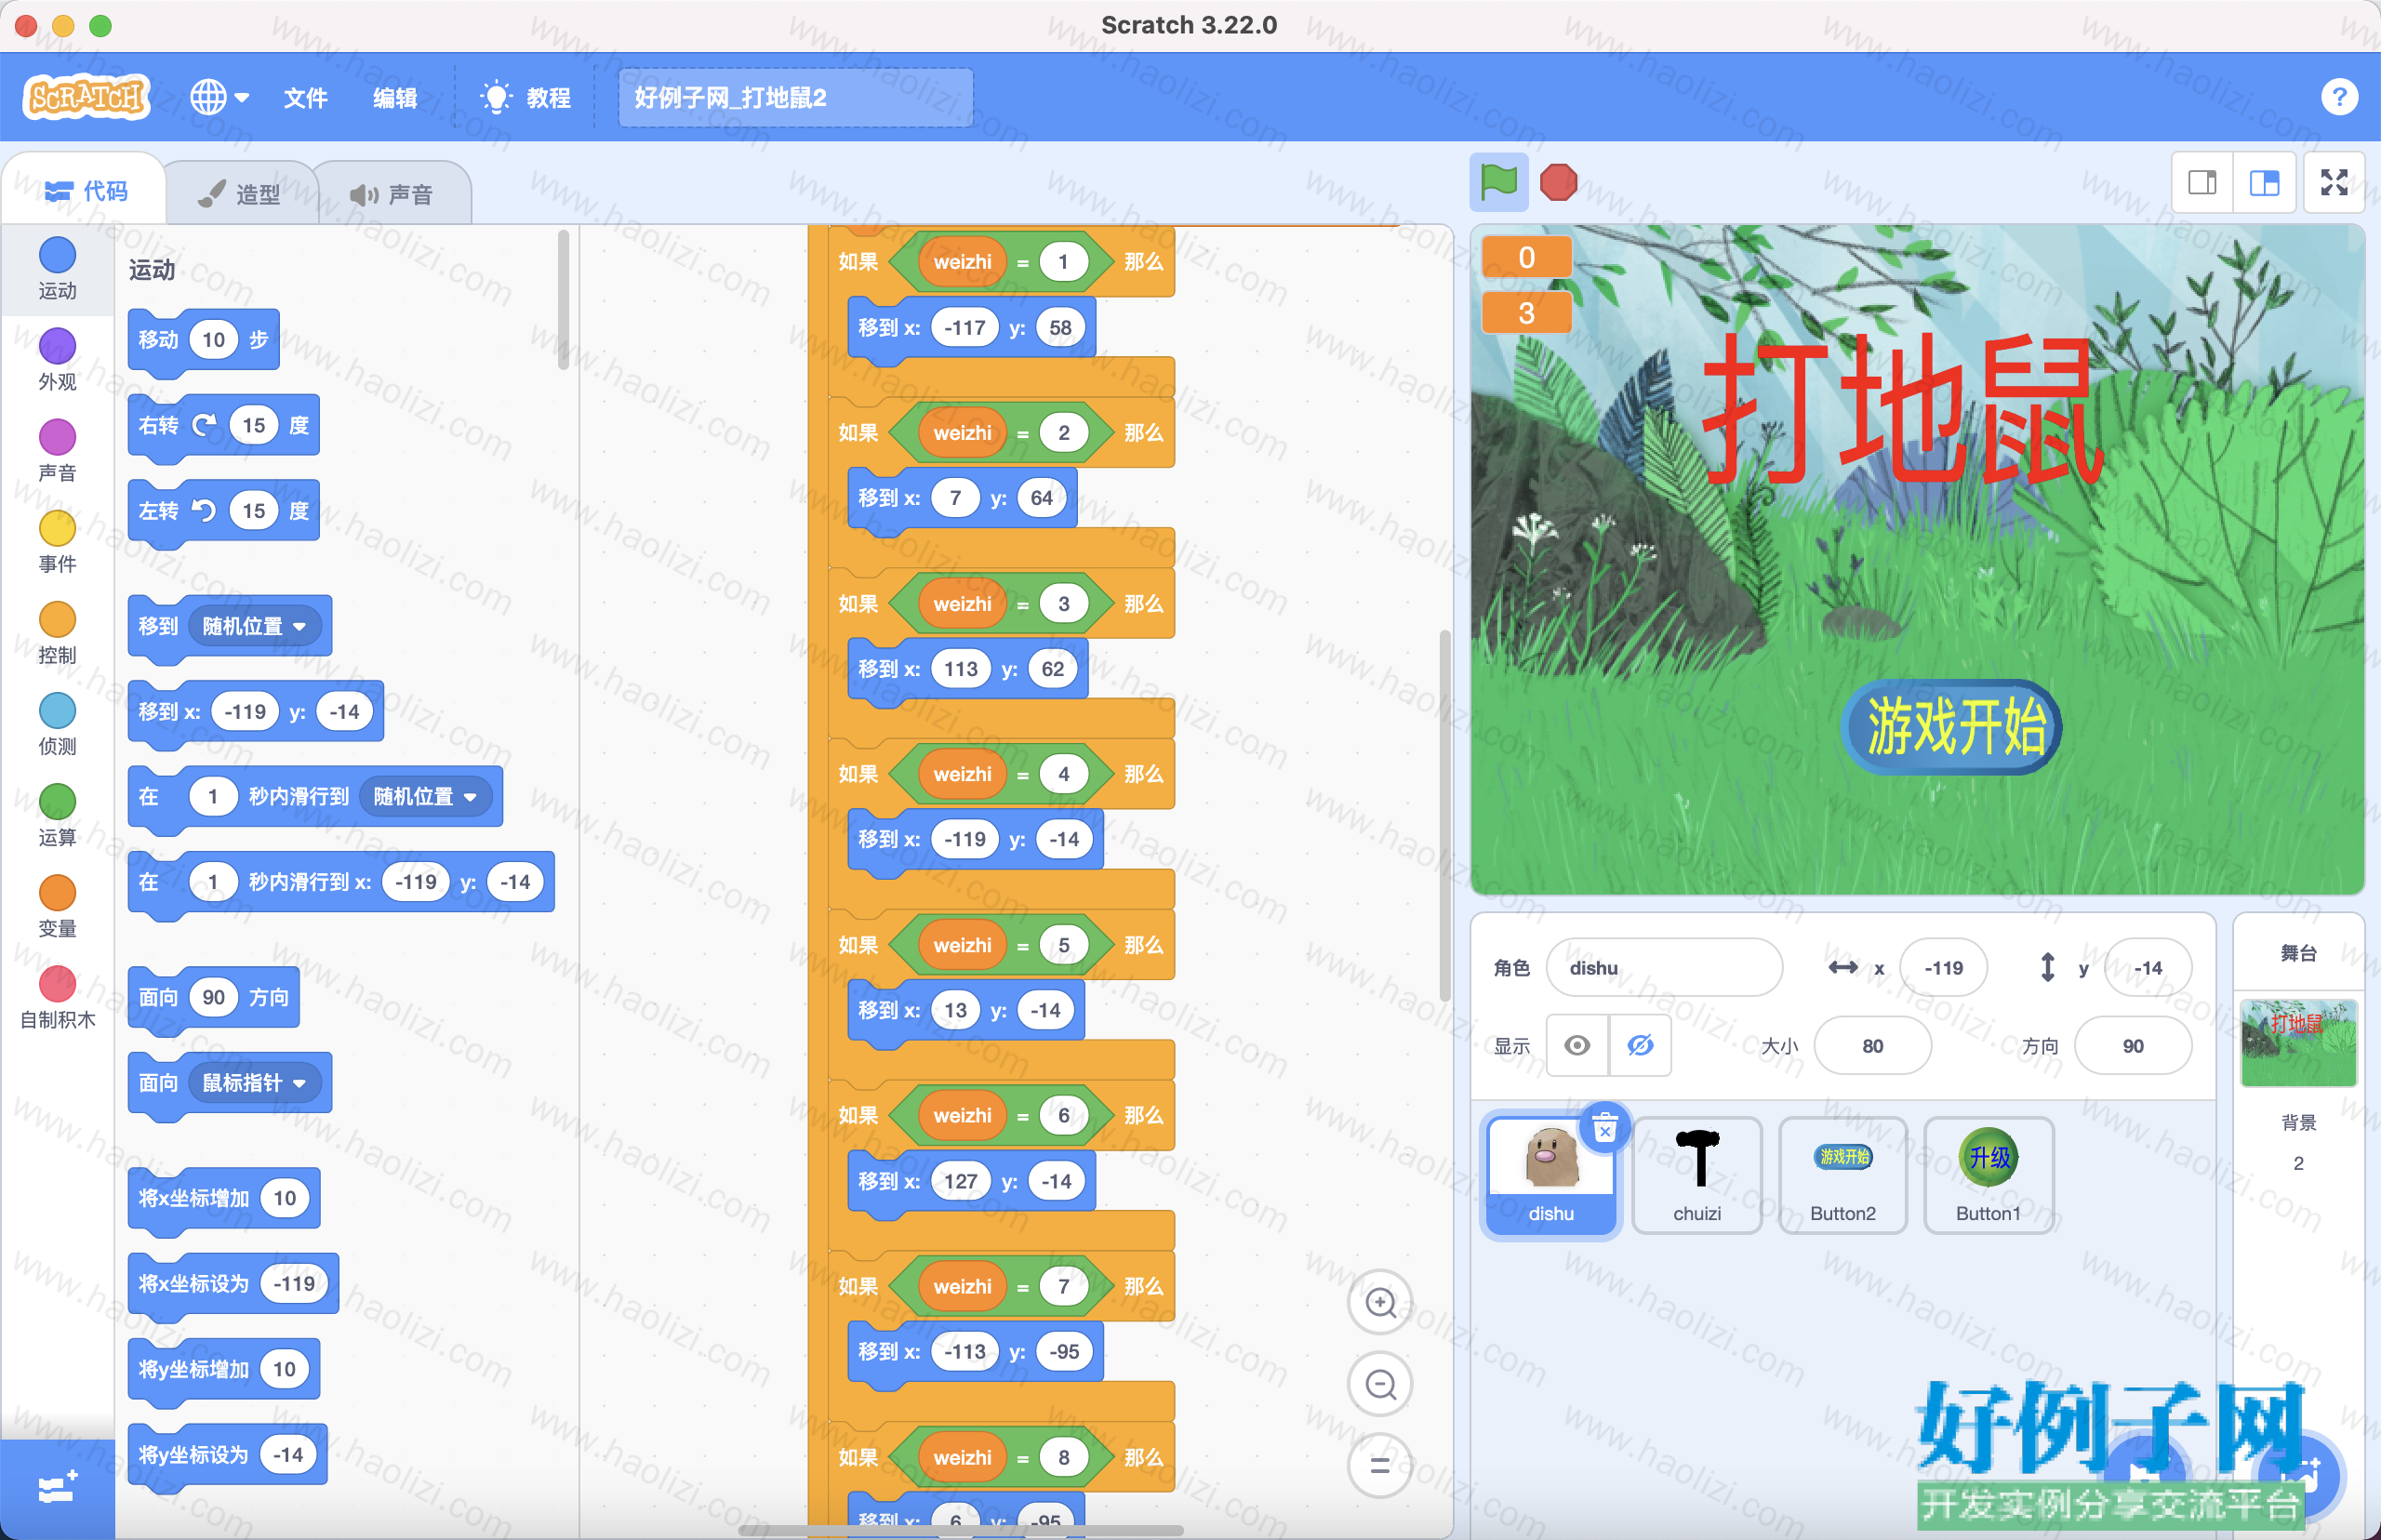Click the 左转 15 度 block
The height and width of the screenshot is (1540, 2381).
click(223, 512)
